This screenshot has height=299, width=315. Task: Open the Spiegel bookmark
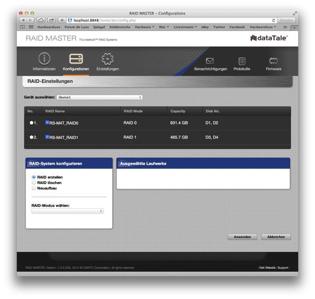pyautogui.click(x=99, y=27)
